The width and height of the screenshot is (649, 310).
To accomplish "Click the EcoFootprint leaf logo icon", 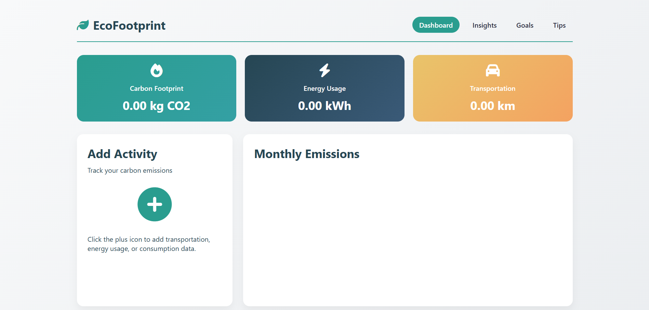I will (83, 25).
